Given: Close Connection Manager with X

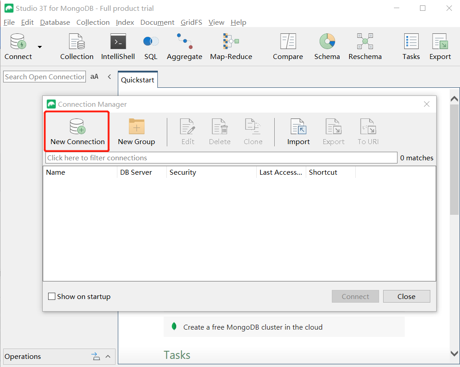Looking at the screenshot, I should coord(427,104).
